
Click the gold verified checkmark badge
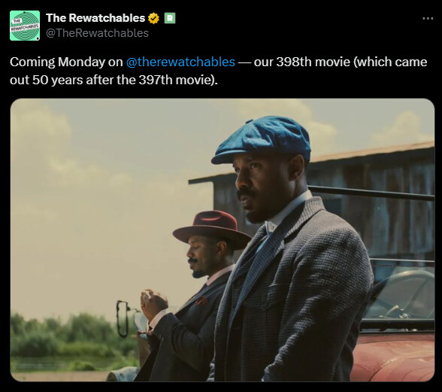153,18
